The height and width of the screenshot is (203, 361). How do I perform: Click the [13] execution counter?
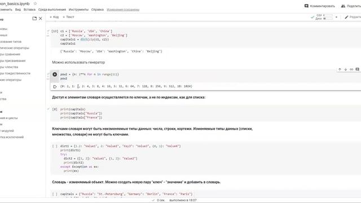point(55,31)
